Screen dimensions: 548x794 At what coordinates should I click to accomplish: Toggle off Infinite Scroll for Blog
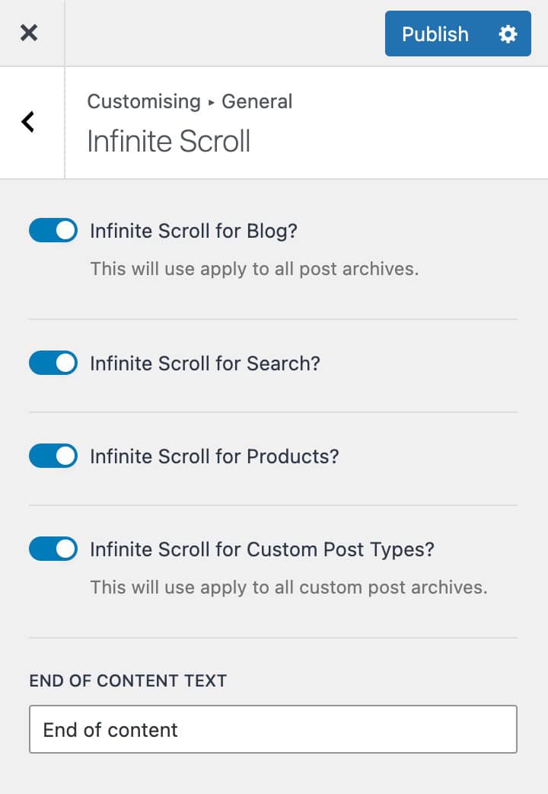coord(53,230)
